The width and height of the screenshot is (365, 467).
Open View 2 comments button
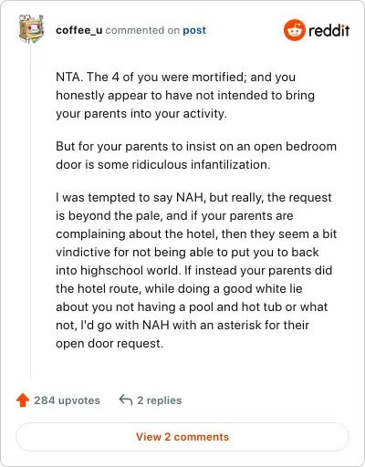tap(182, 437)
